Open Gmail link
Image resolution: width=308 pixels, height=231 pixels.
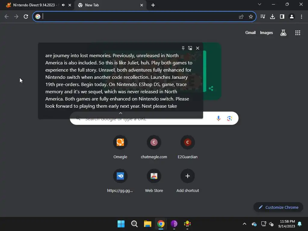coord(250,32)
